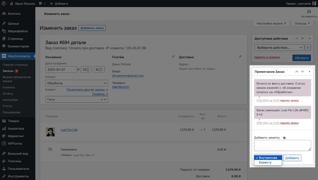Open Отчёты submenu item
This screenshot has width=318, height=180.
[x=8, y=93]
